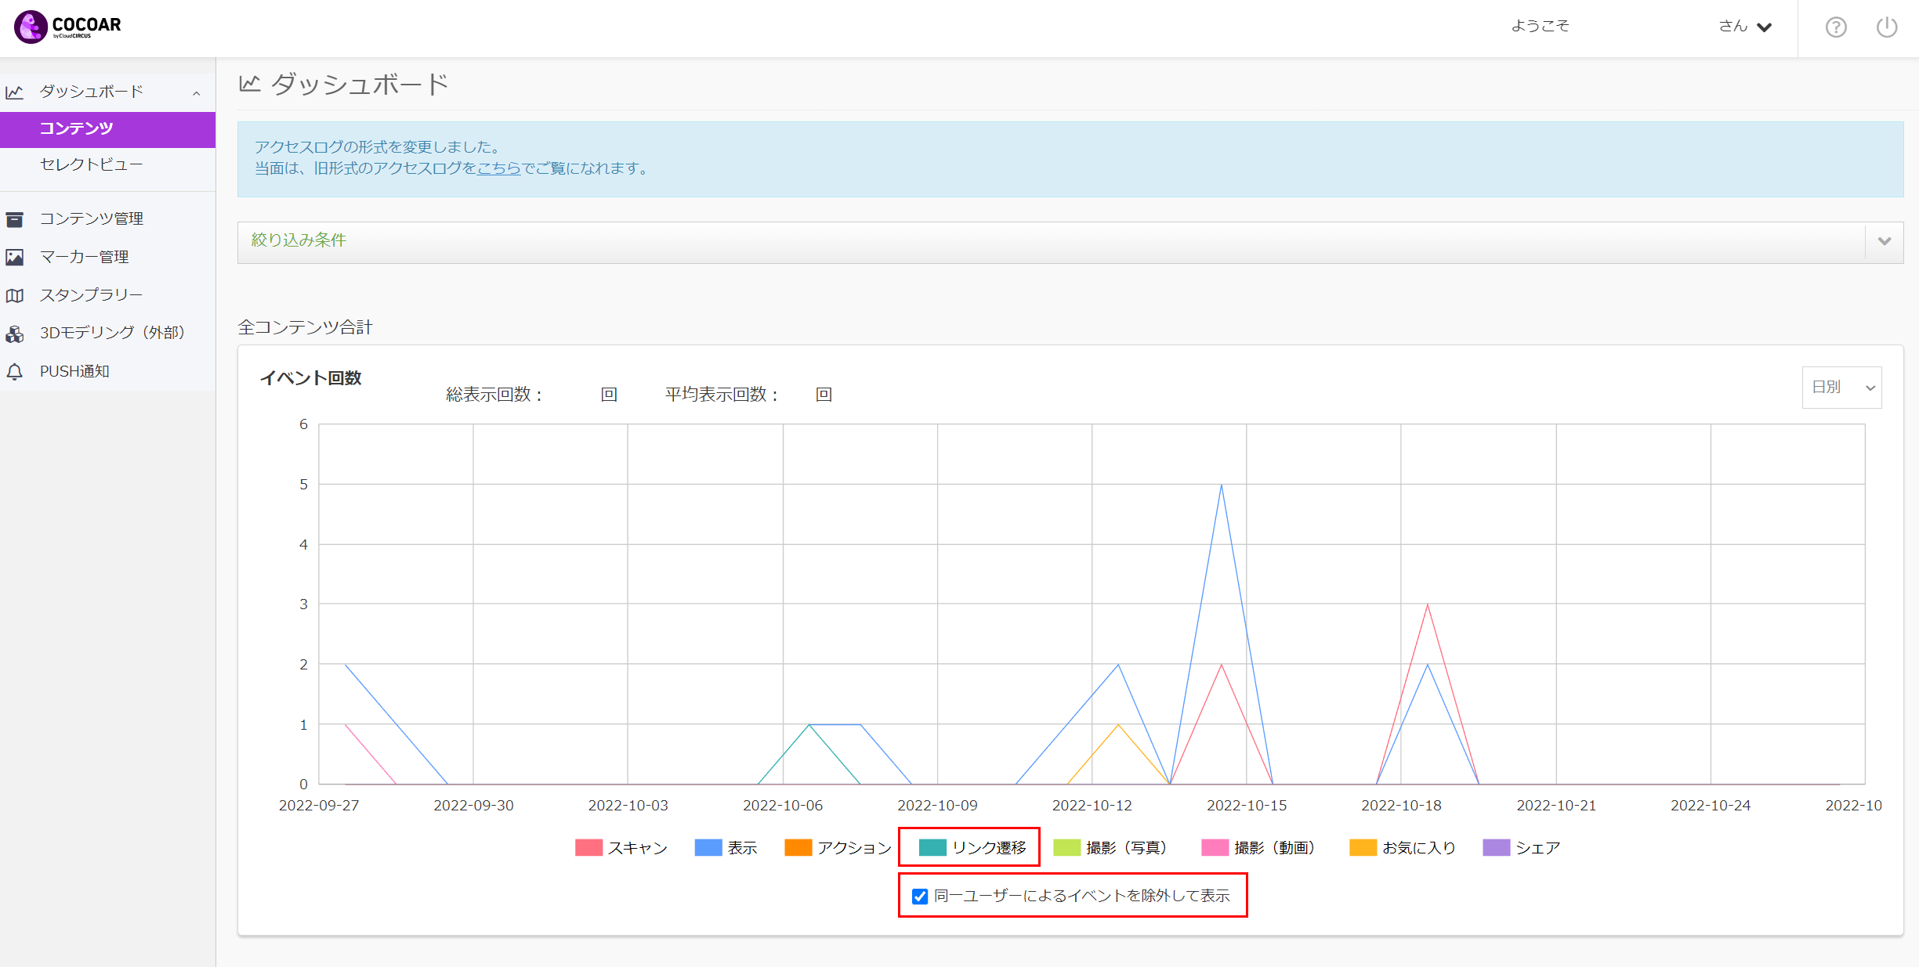Open the 日別 period dropdown

pyautogui.click(x=1841, y=388)
